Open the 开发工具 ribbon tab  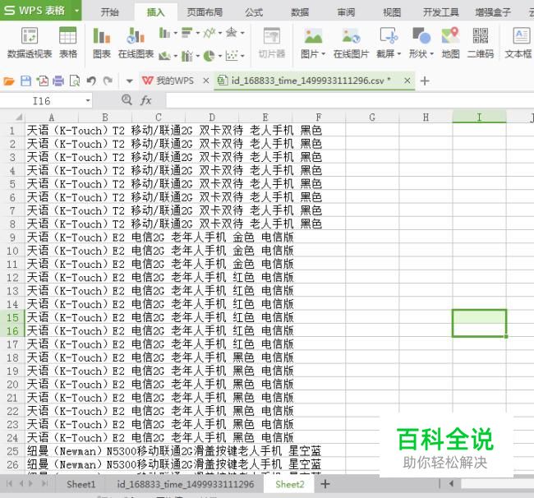click(x=440, y=12)
